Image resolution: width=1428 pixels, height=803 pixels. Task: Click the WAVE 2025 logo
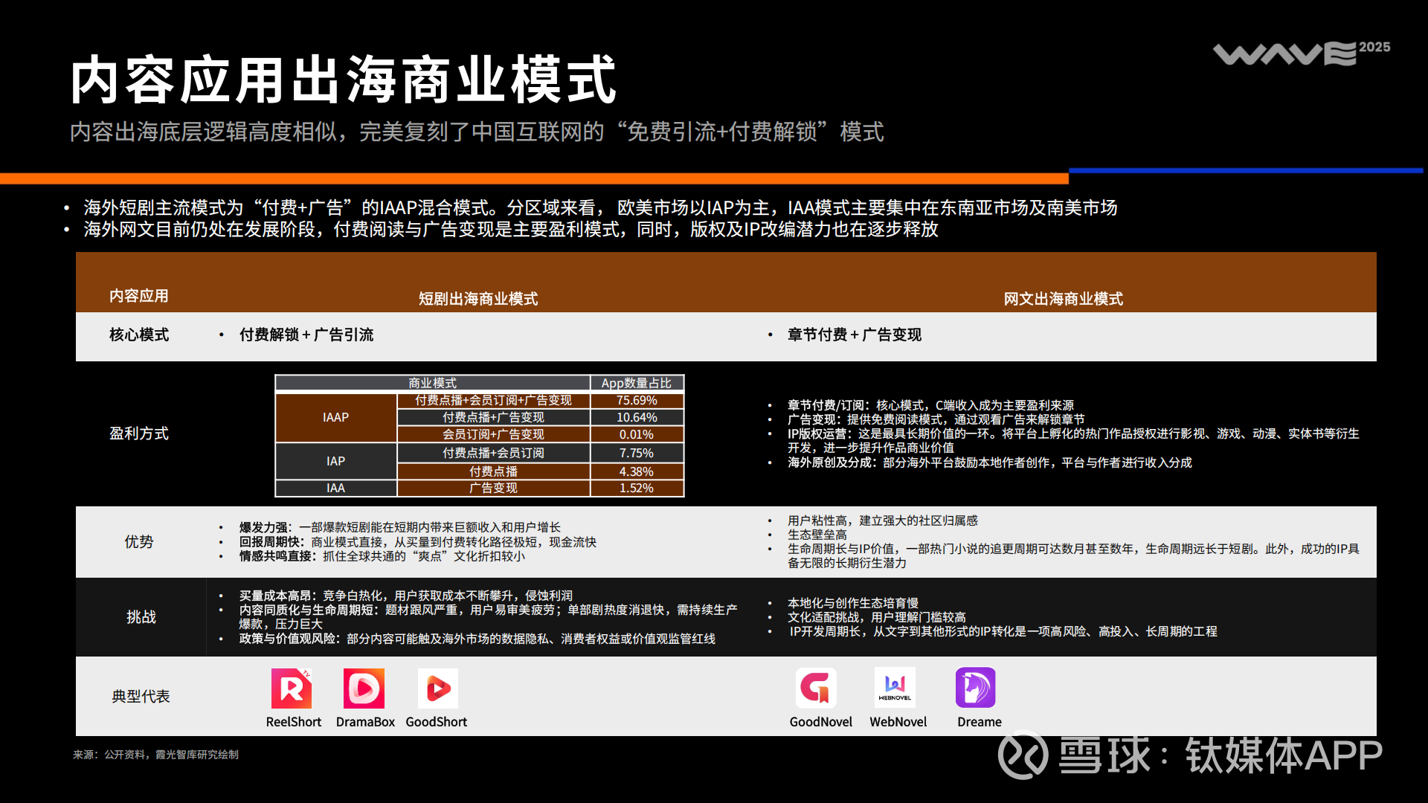pyautogui.click(x=1301, y=54)
